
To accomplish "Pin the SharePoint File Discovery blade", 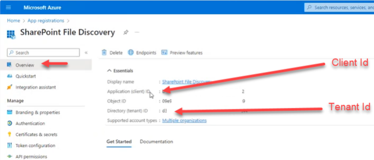I will tap(126, 32).
